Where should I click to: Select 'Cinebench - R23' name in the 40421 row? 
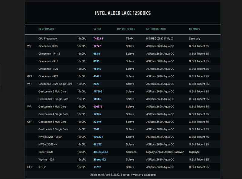pyautogui.click(x=48, y=76)
